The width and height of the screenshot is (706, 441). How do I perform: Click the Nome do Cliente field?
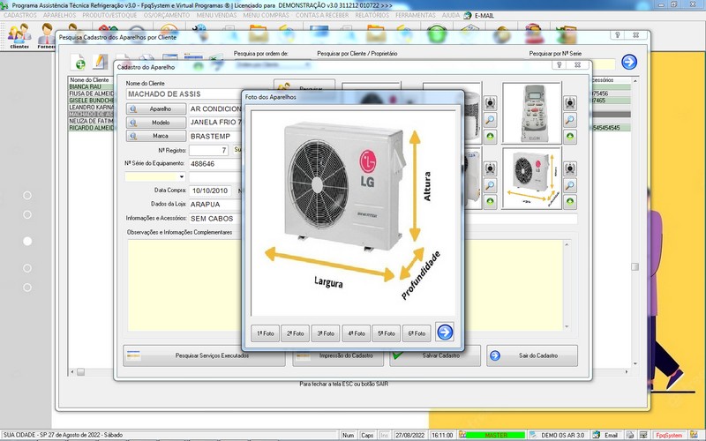click(184, 94)
